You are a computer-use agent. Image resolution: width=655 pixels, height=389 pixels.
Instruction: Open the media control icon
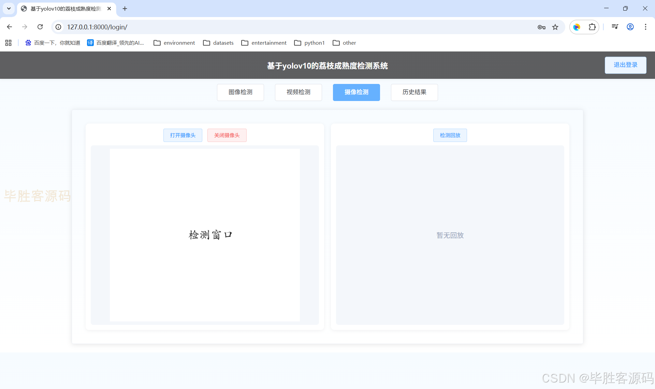(x=615, y=27)
